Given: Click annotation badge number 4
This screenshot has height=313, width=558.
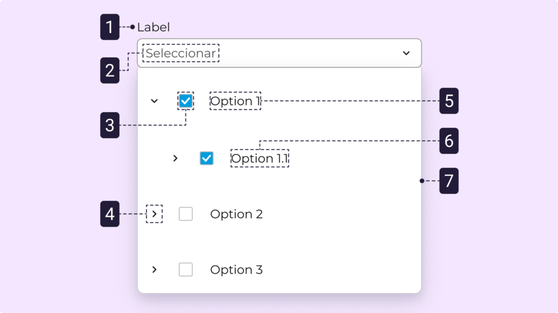Looking at the screenshot, I should (x=110, y=214).
